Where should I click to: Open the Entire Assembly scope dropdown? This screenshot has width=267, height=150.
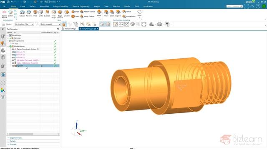pos(50,24)
